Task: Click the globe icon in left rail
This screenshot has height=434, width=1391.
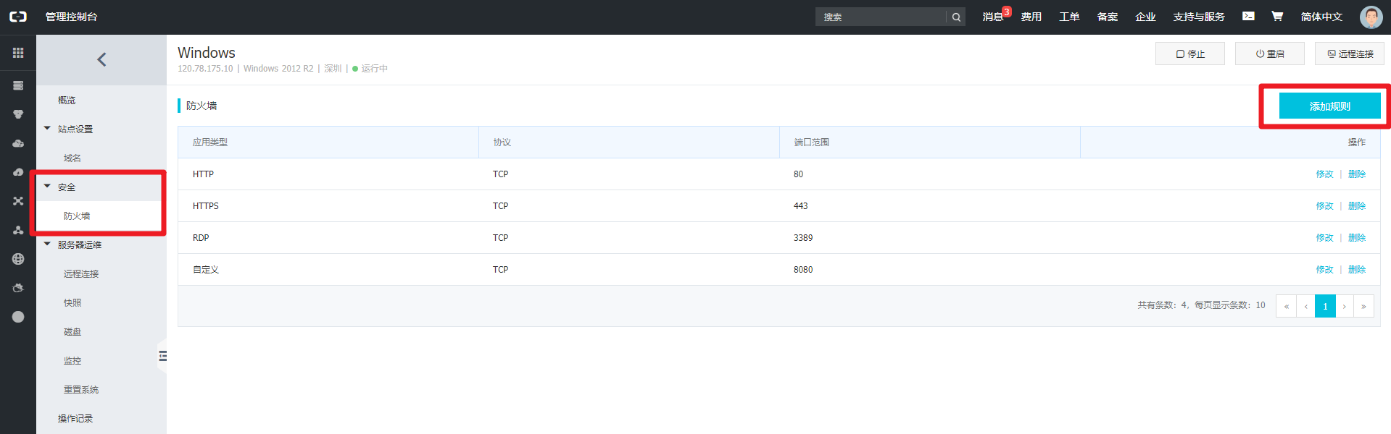Action: 18,259
